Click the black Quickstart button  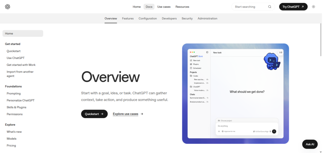coord(94,114)
